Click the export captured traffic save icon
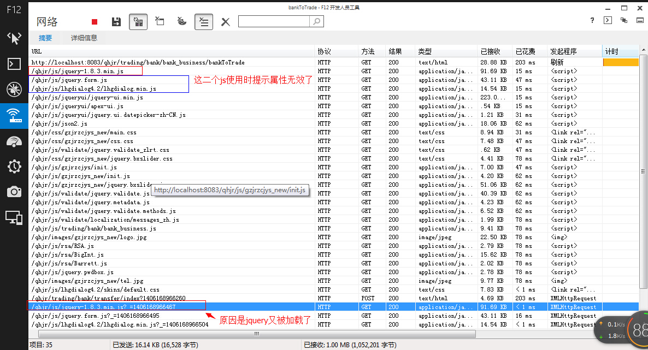 point(116,22)
